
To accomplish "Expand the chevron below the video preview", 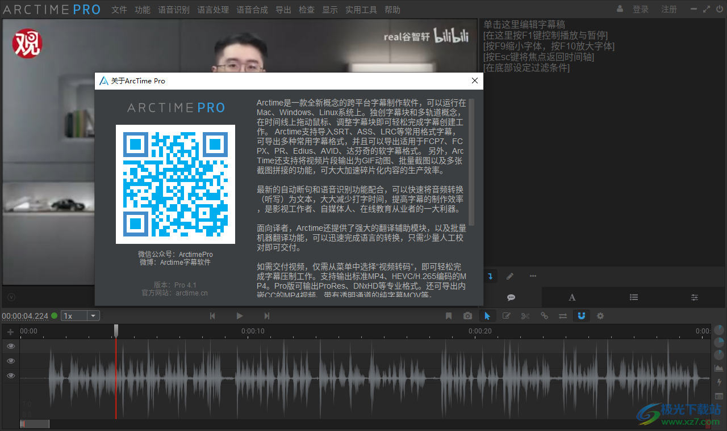I will pyautogui.click(x=10, y=297).
